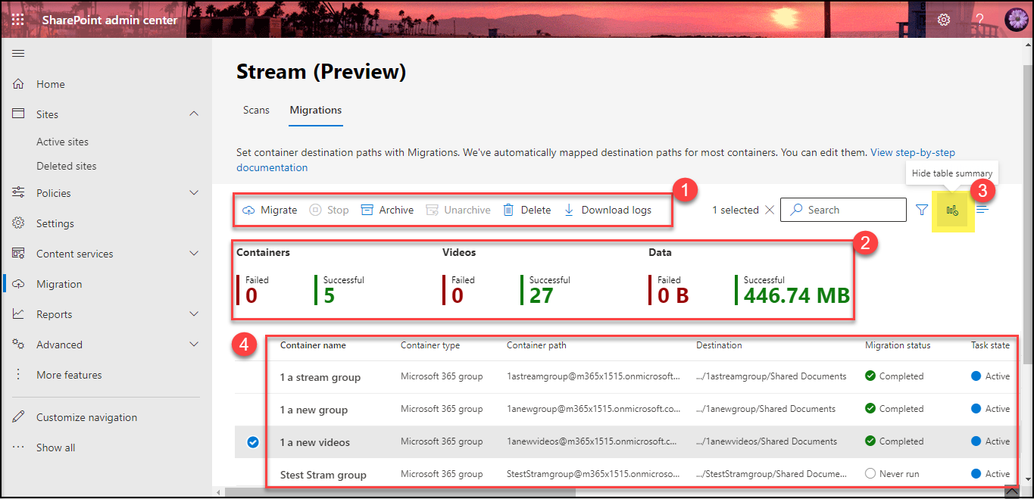This screenshot has height=499, width=1034.
Task: Open the settings gear in header
Action: coord(944,20)
